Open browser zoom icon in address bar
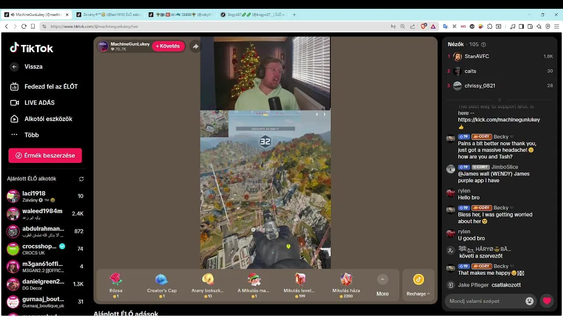The height and width of the screenshot is (317, 563). pos(402,26)
